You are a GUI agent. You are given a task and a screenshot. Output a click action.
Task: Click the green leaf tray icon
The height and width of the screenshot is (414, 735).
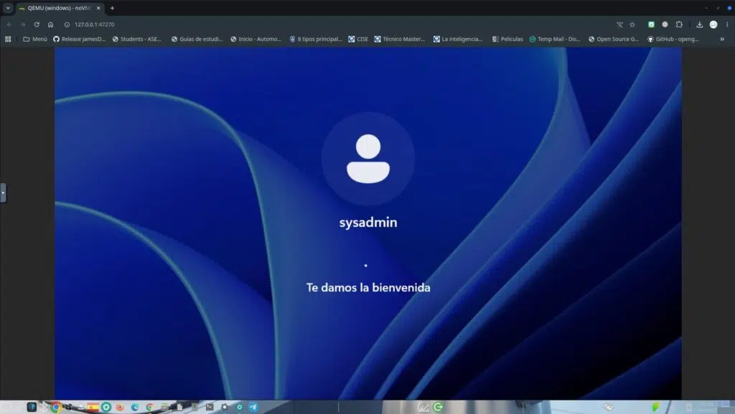[x=655, y=407]
